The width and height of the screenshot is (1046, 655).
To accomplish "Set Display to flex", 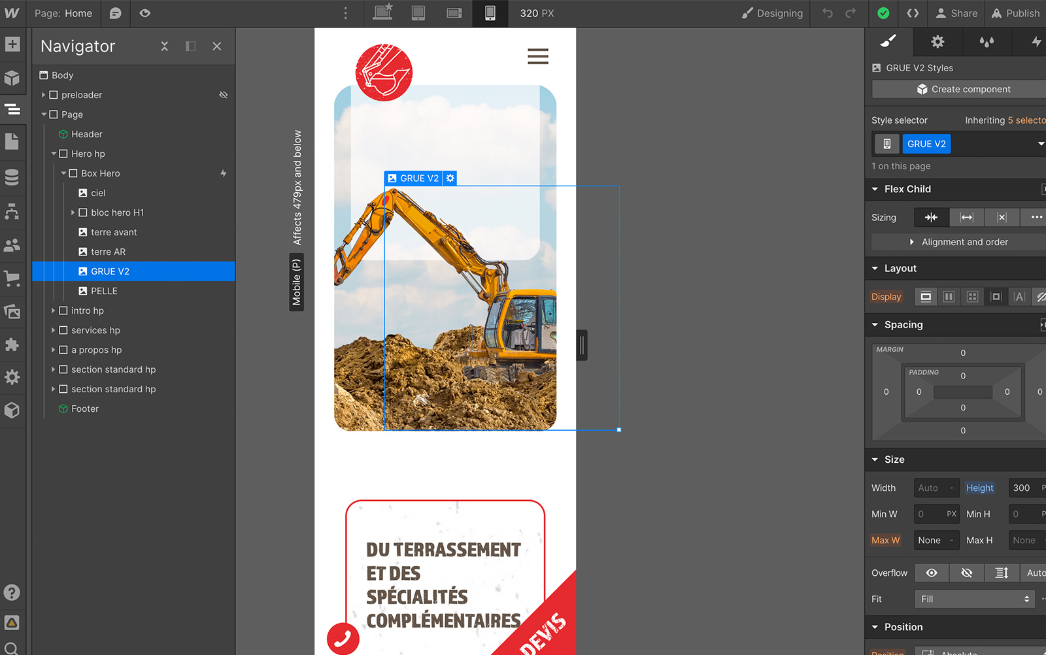I will (x=949, y=297).
